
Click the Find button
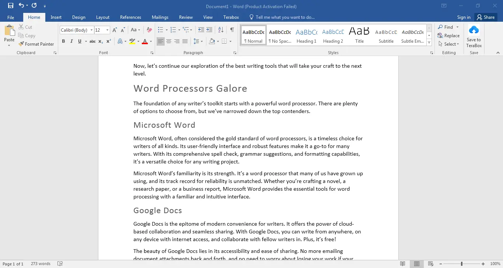point(445,27)
